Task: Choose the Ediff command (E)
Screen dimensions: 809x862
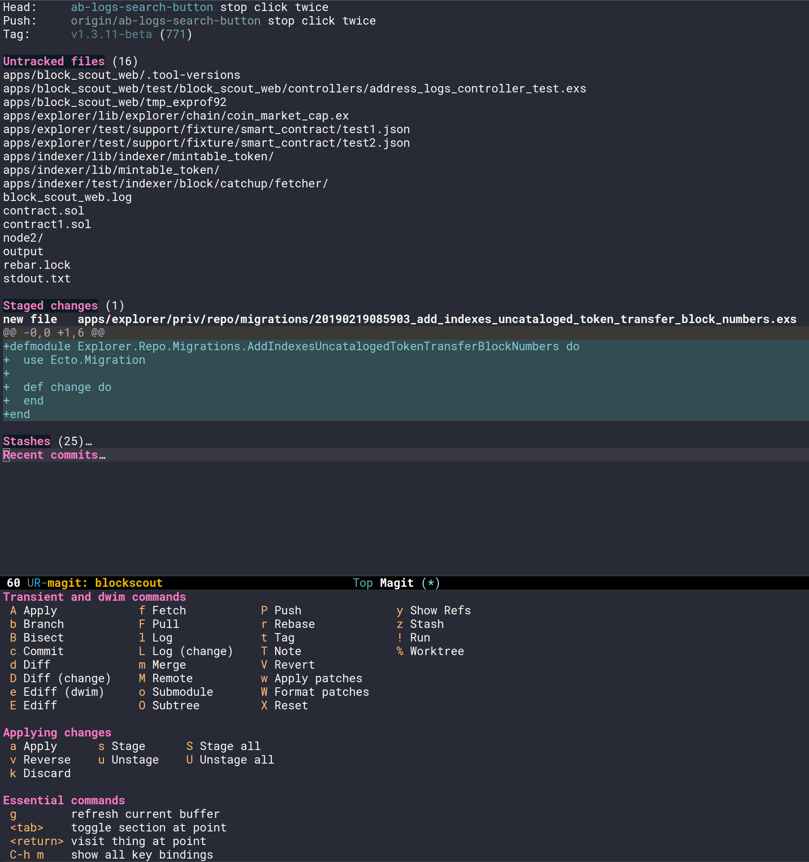Action: tap(33, 706)
